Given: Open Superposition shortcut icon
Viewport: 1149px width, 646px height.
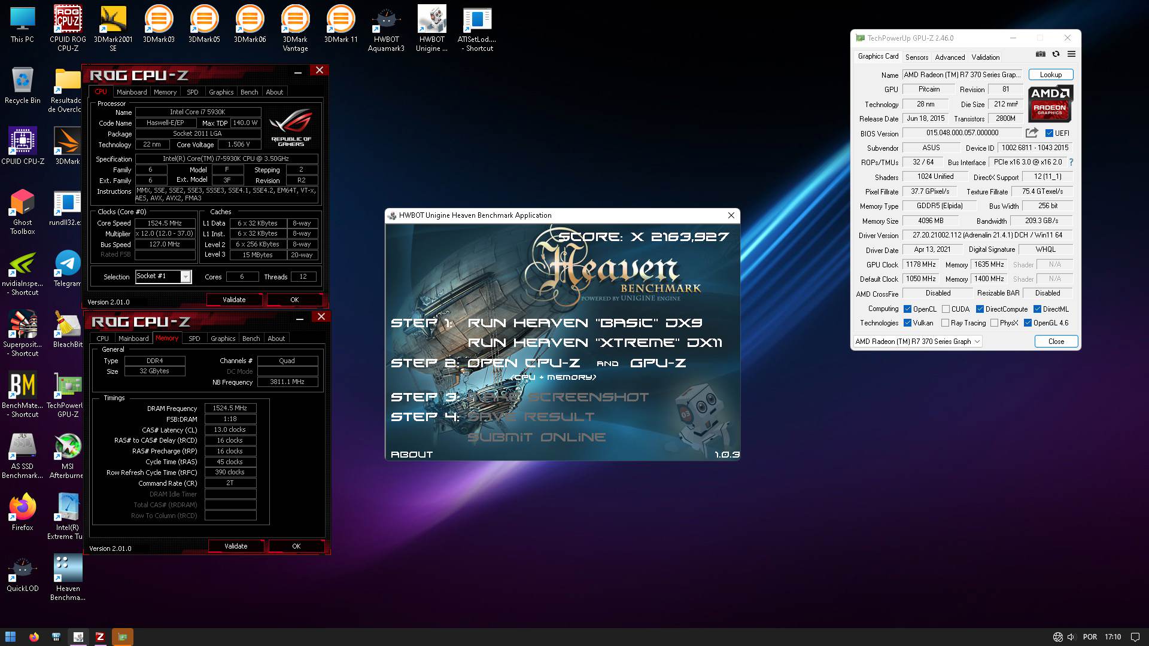Looking at the screenshot, I should coord(22,334).
